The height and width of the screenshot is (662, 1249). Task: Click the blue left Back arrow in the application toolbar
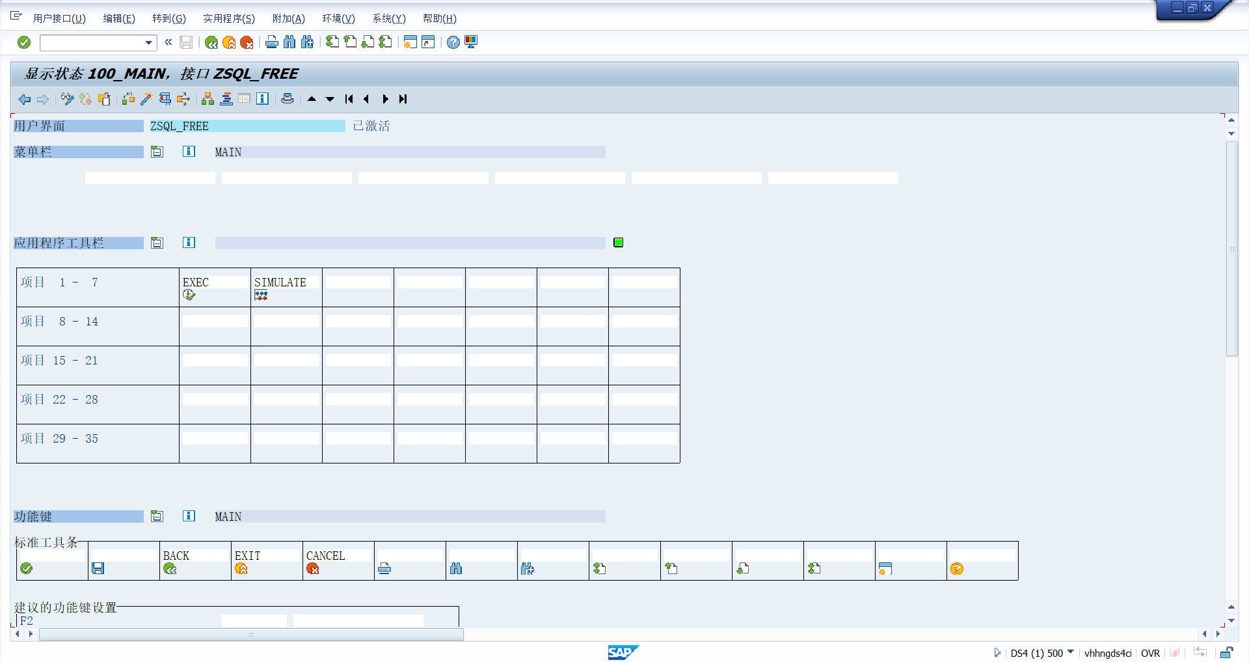25,99
